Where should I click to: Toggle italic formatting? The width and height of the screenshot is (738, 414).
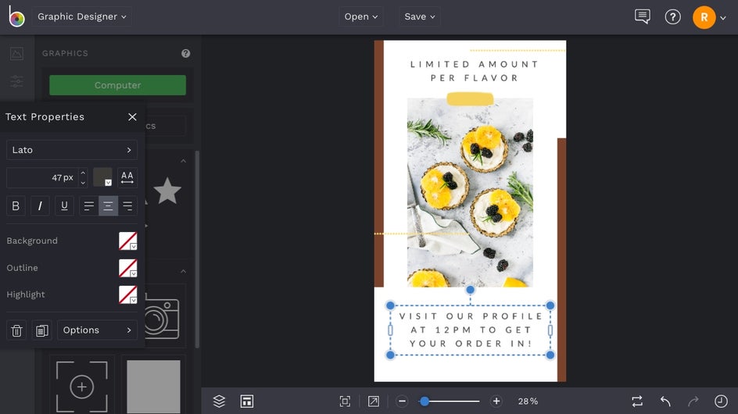tap(40, 205)
